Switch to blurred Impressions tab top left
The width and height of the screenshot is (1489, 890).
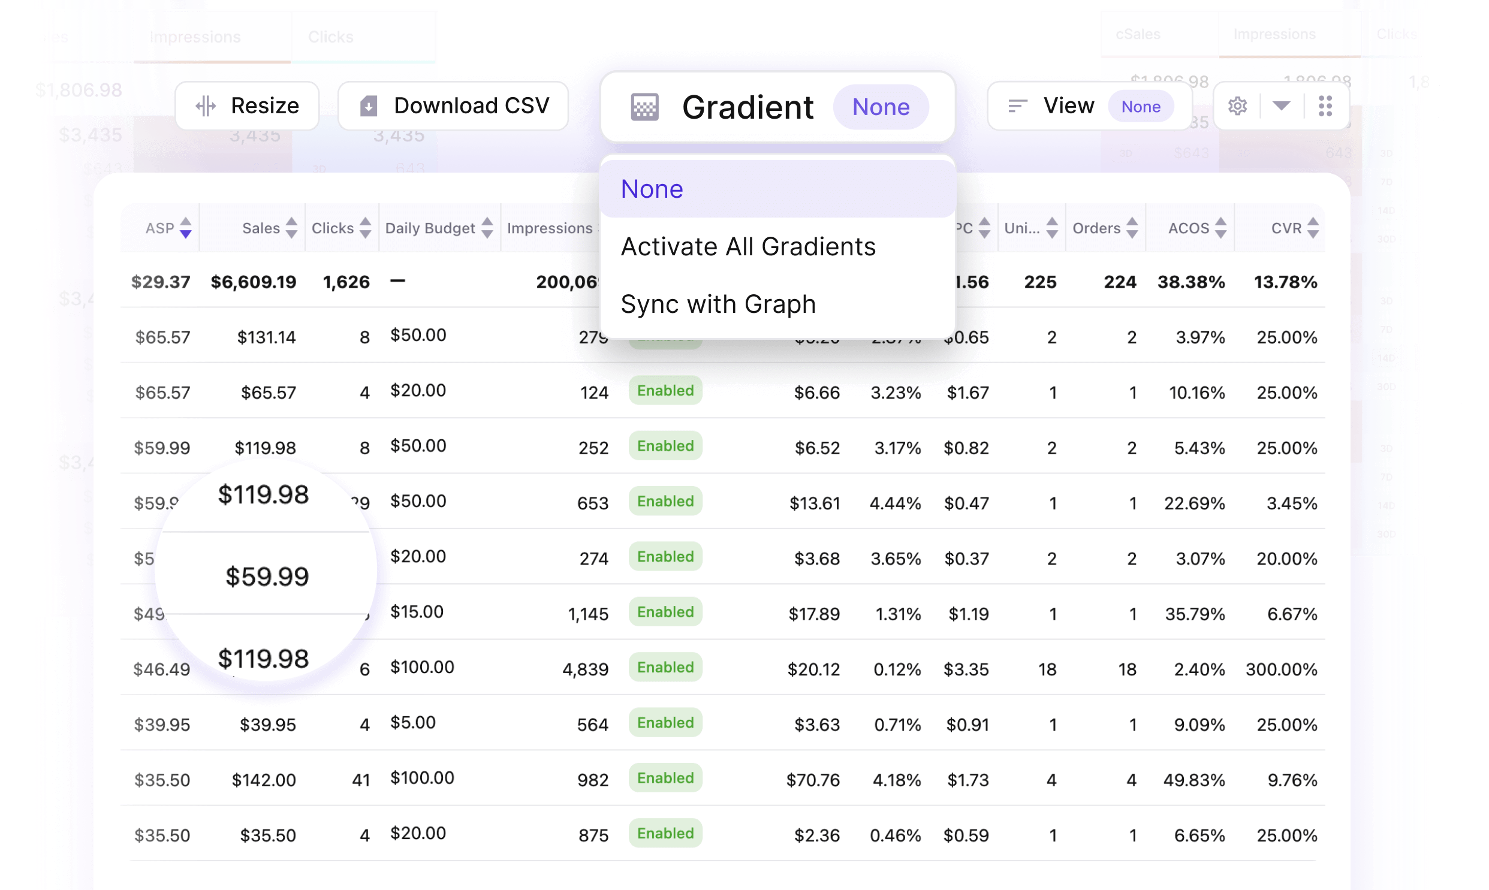pos(195,37)
